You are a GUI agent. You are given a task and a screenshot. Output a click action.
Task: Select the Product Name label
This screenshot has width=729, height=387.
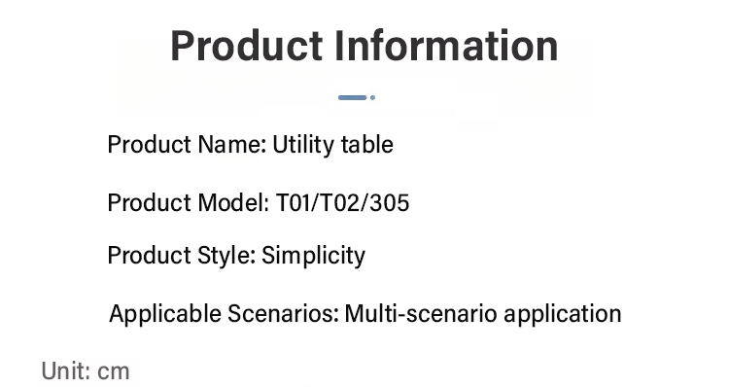[187, 145]
